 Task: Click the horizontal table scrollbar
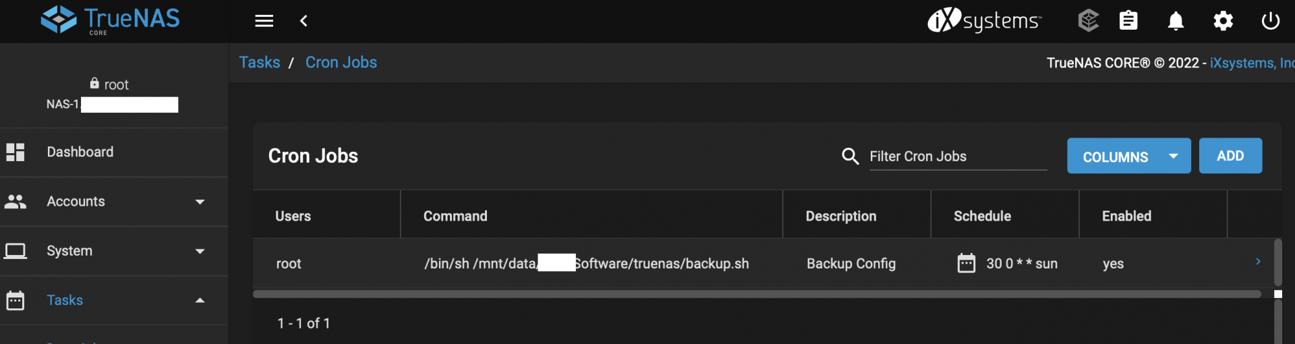[x=755, y=294]
